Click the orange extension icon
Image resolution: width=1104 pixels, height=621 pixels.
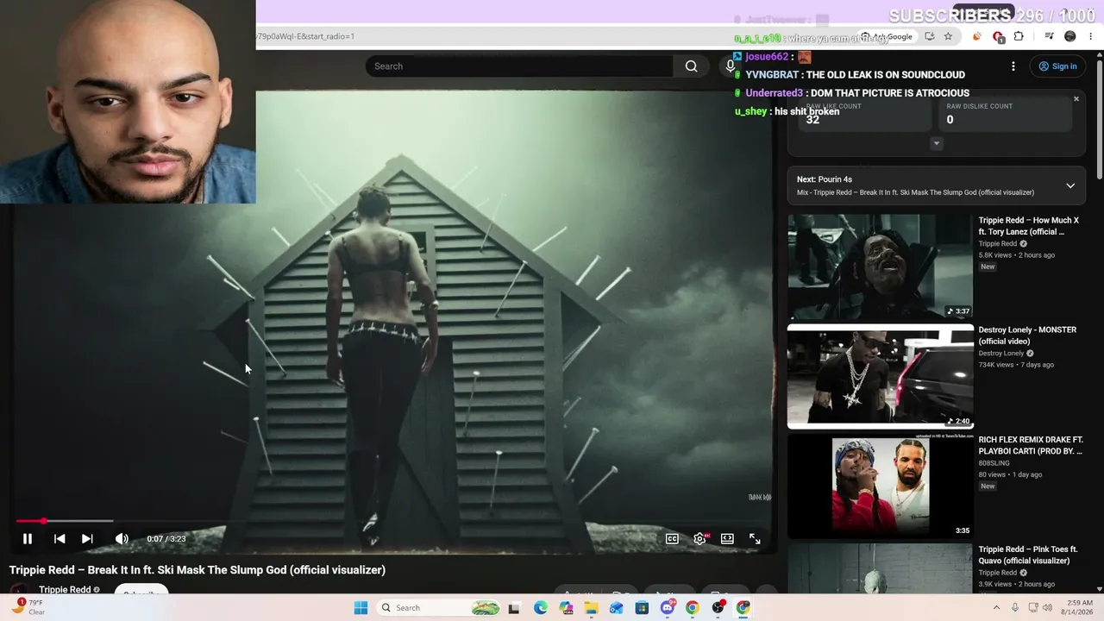coord(976,36)
